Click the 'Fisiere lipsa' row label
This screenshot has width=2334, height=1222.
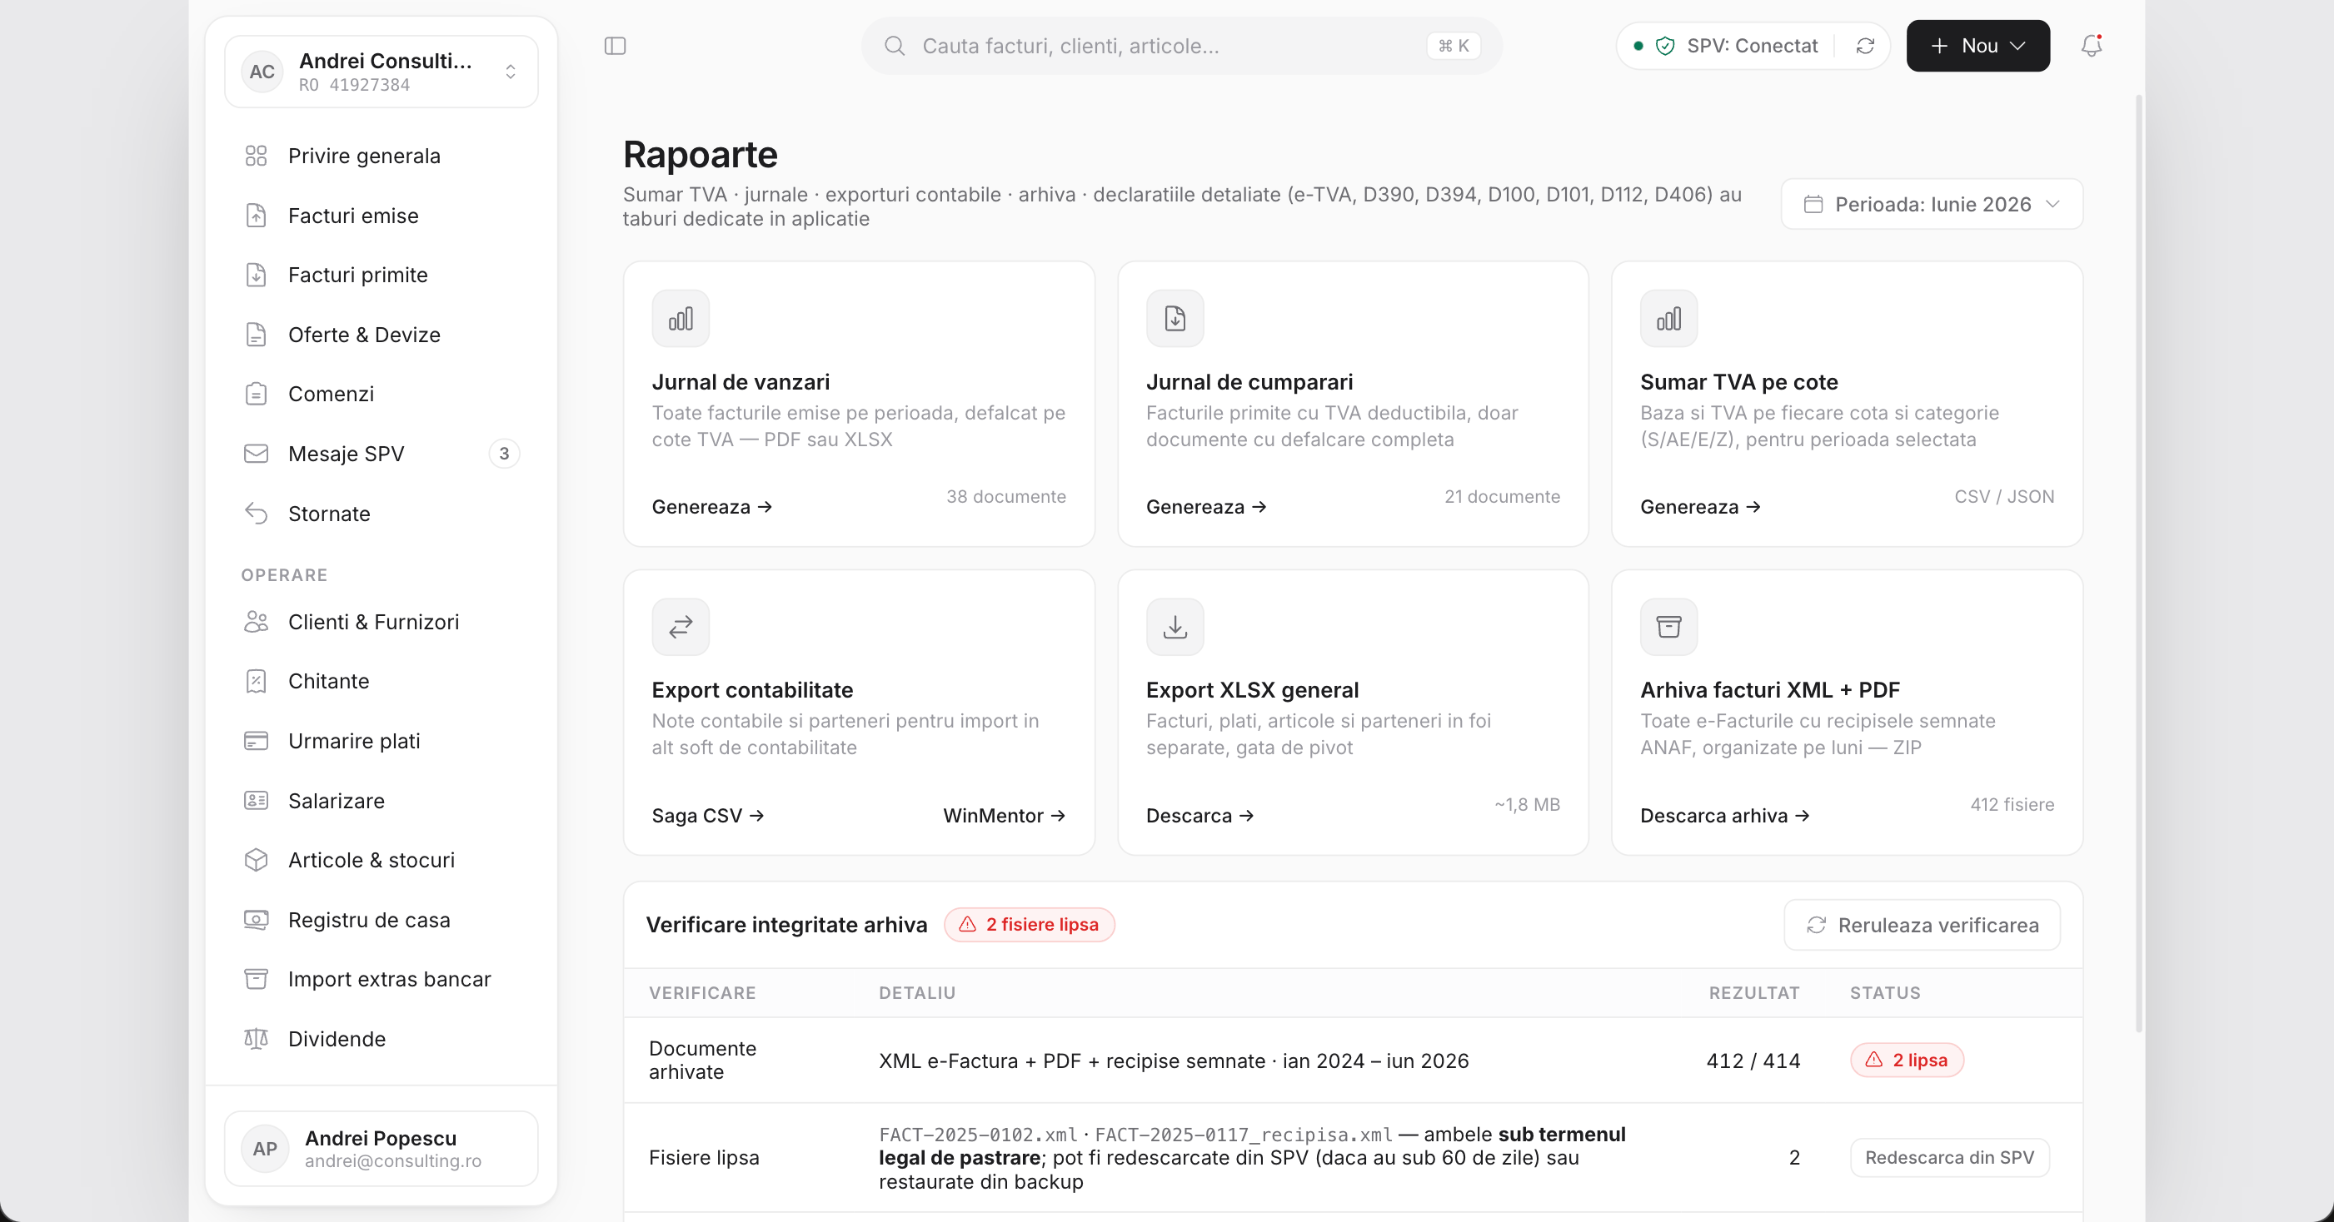703,1158
